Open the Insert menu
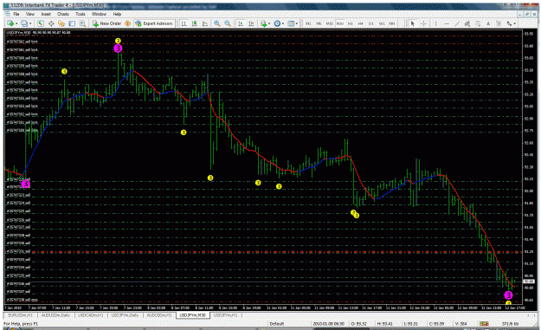 [x=46, y=14]
